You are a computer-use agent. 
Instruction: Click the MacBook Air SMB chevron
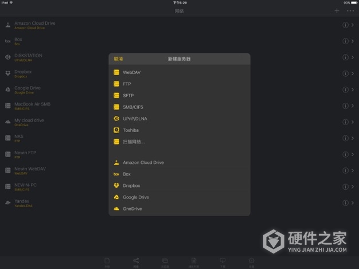coord(353,106)
